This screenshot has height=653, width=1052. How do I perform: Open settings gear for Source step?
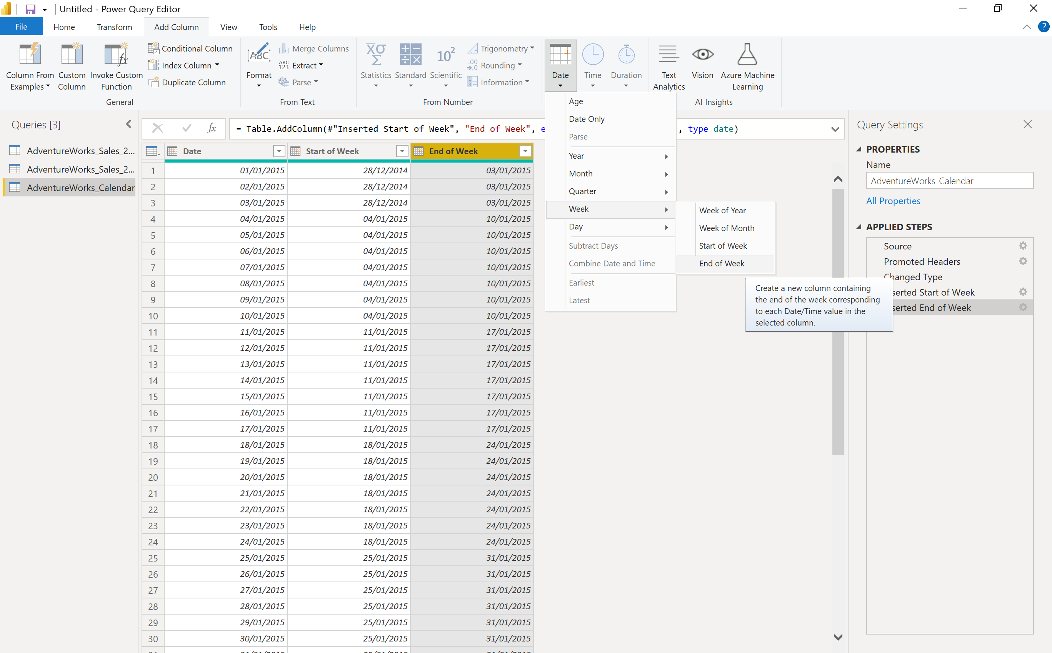1023,246
